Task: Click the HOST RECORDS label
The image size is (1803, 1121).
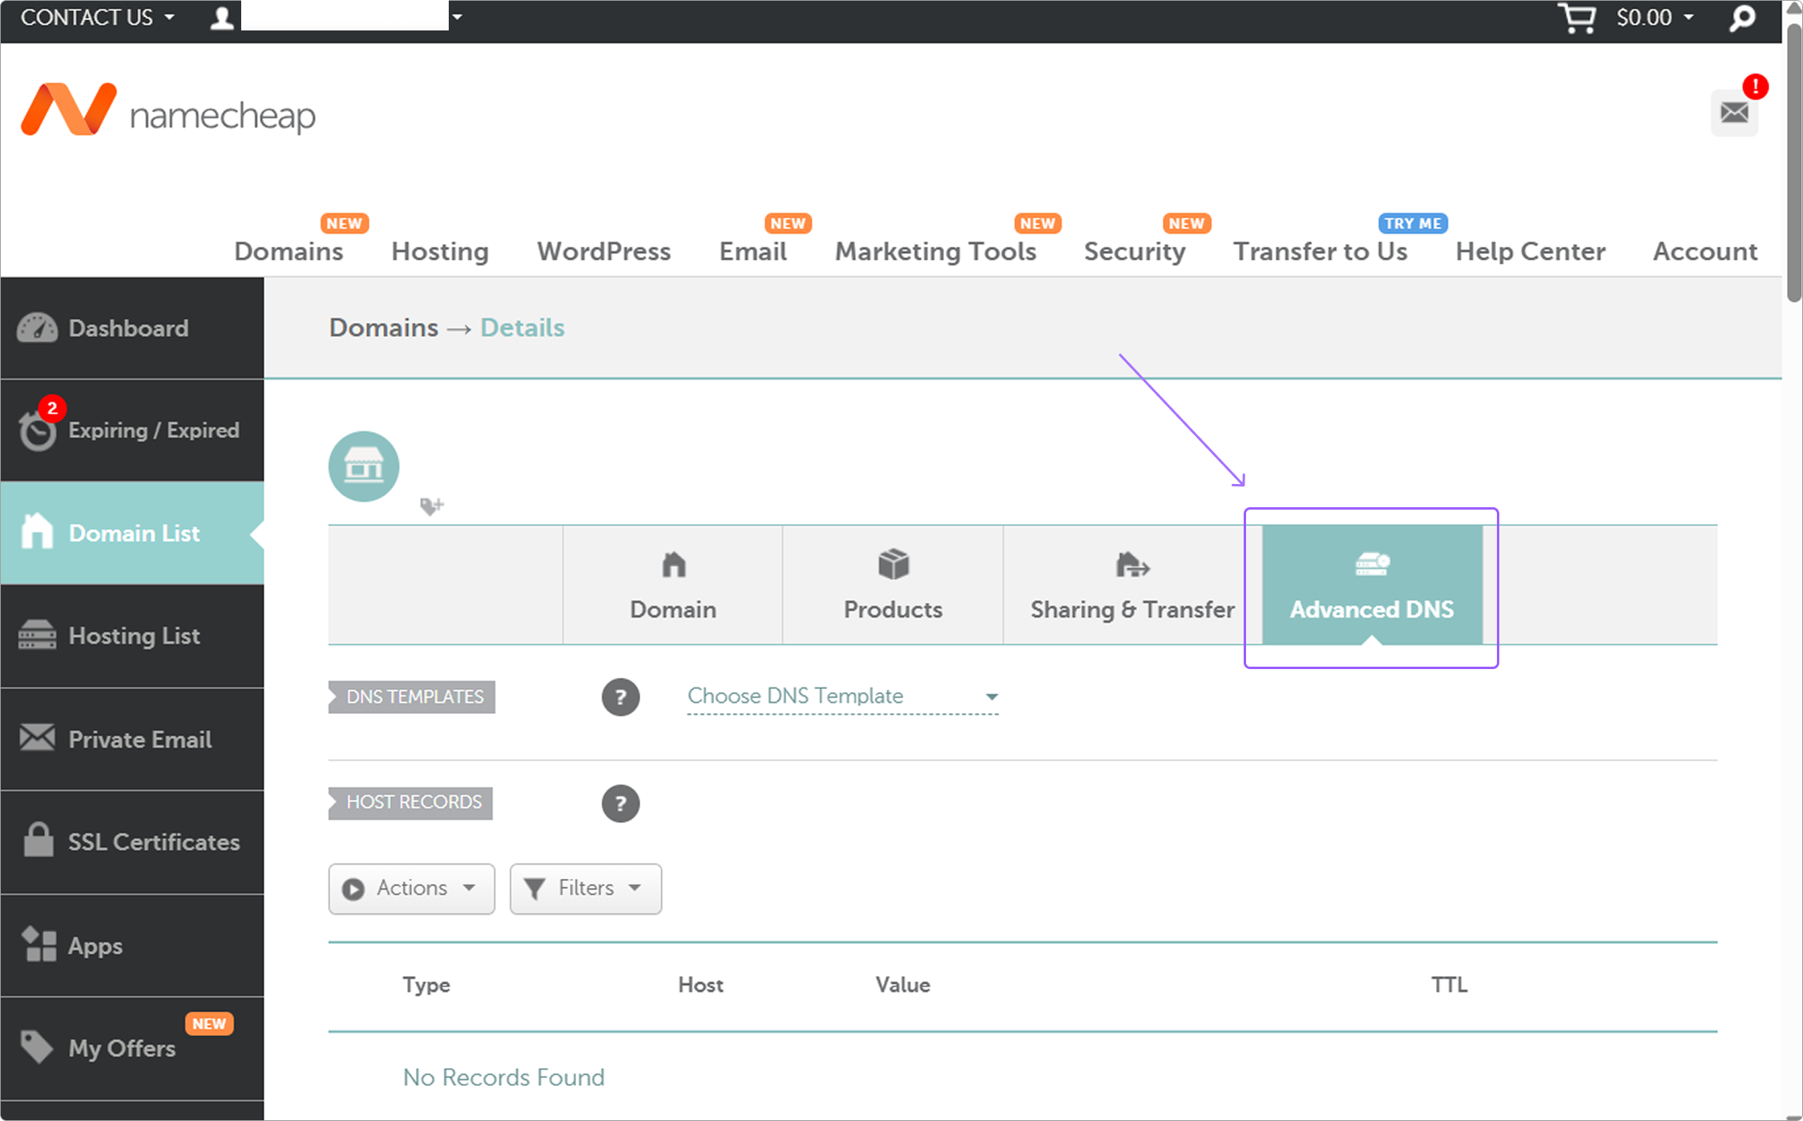Action: pyautogui.click(x=410, y=803)
